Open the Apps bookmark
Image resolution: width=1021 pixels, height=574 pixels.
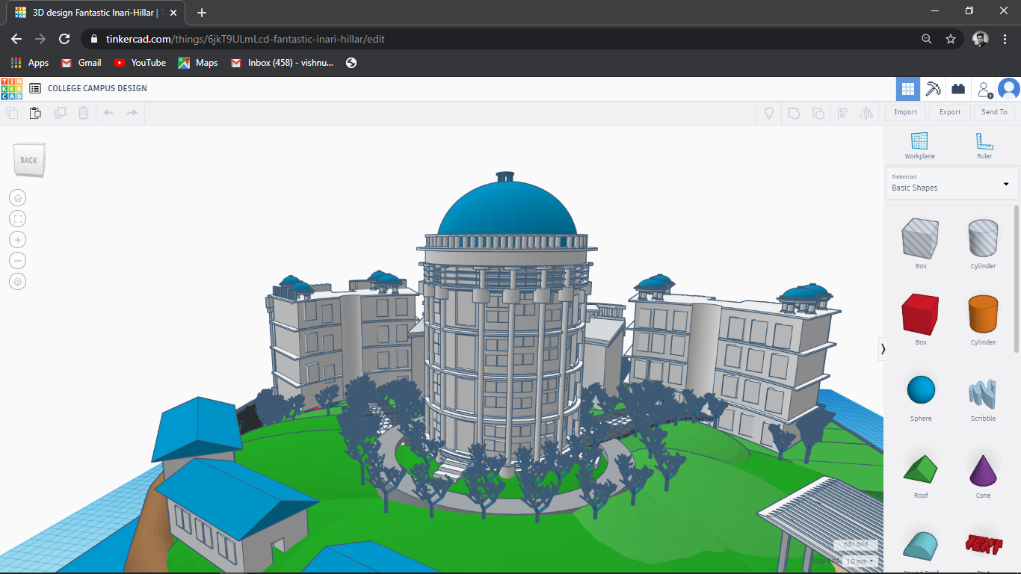point(30,63)
